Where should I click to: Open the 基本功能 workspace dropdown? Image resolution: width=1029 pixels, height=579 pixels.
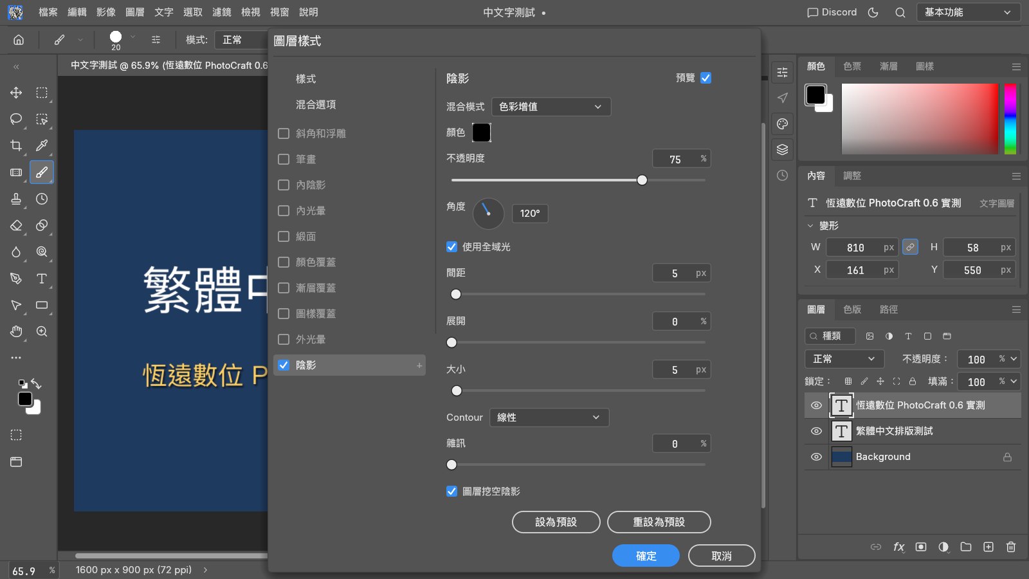click(968, 12)
